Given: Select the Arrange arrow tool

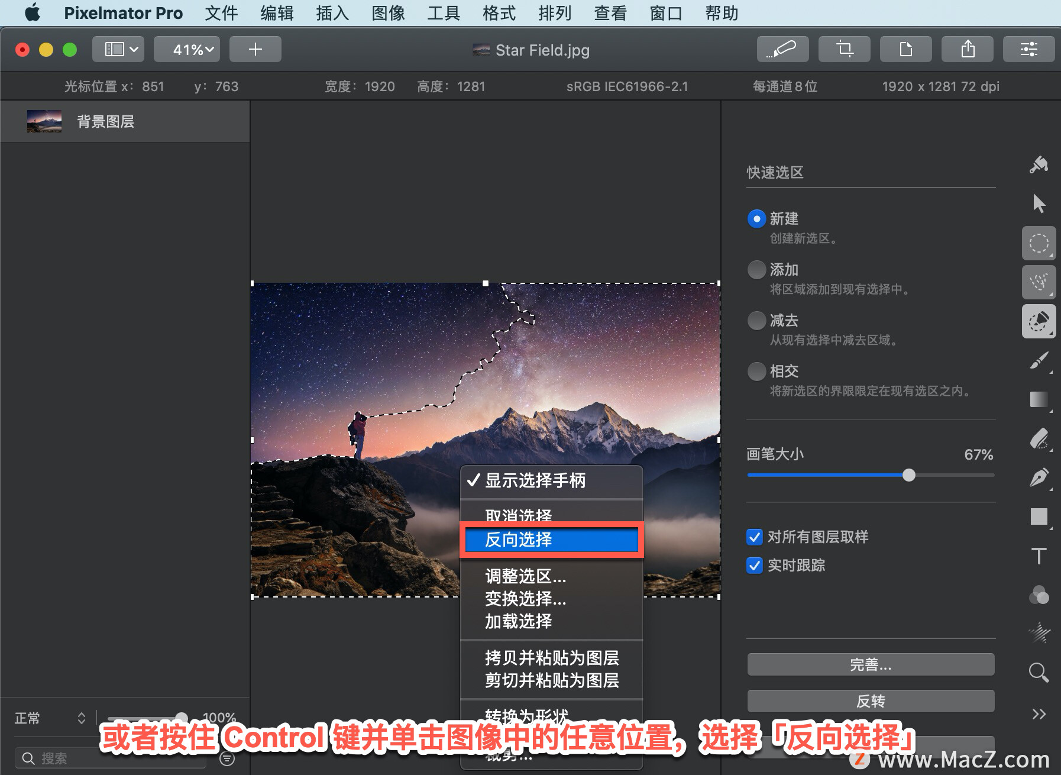Looking at the screenshot, I should tap(1039, 204).
